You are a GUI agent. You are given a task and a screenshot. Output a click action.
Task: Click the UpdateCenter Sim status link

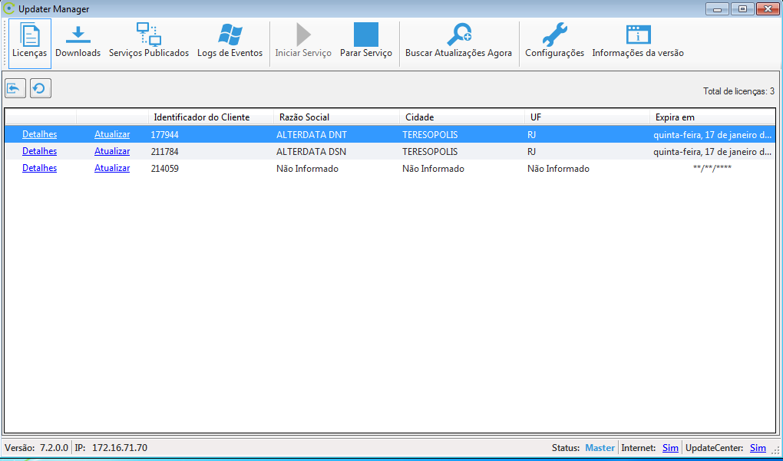click(x=758, y=447)
